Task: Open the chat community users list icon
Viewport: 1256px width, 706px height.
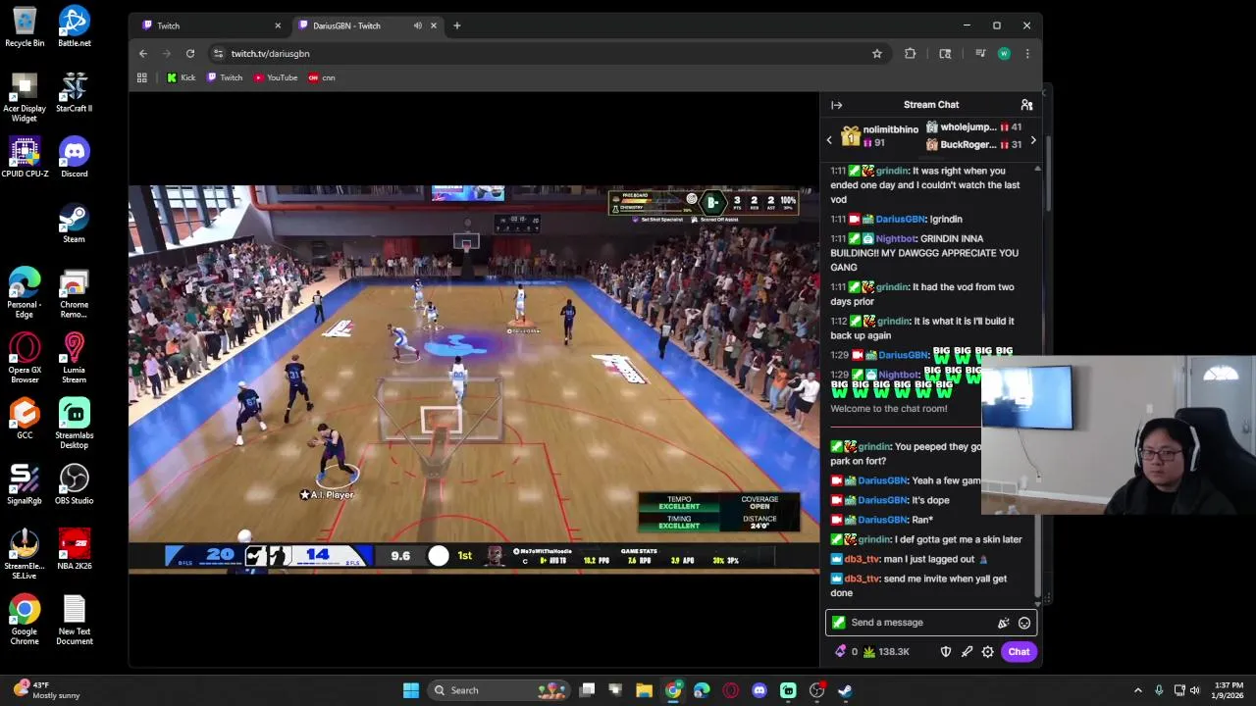Action: (x=1026, y=105)
